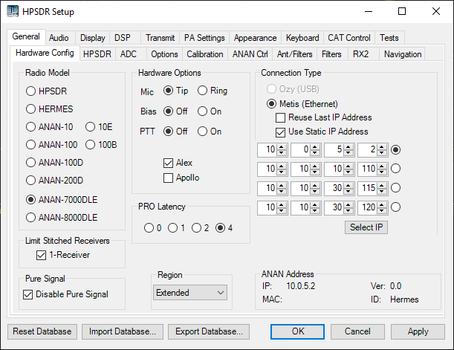454x350 pixels.
Task: Decrease the third octet value 5 in first IP row
Action: (348, 152)
